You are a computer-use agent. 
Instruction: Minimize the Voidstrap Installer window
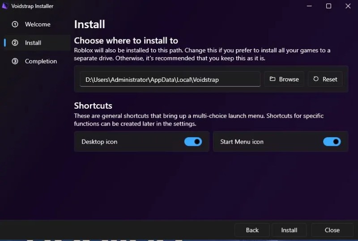point(309,6)
